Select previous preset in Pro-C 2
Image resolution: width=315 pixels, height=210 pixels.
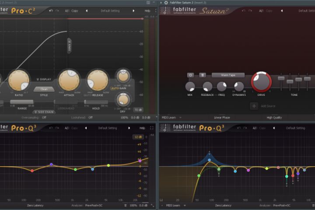click(87, 10)
